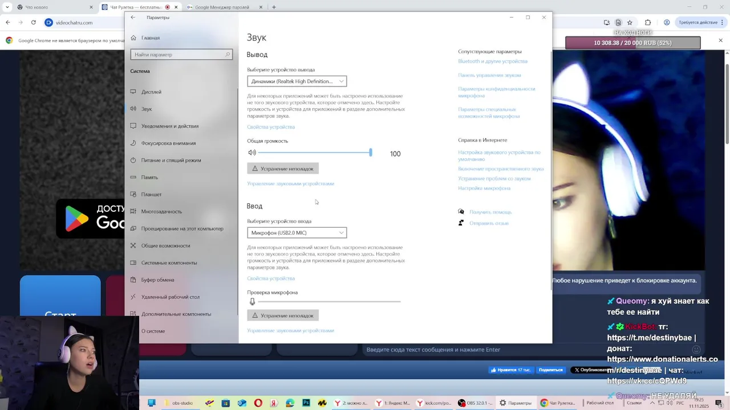Open the input device dropdown Микрофон USB2.0 MIC
The image size is (730, 410).
(297, 233)
